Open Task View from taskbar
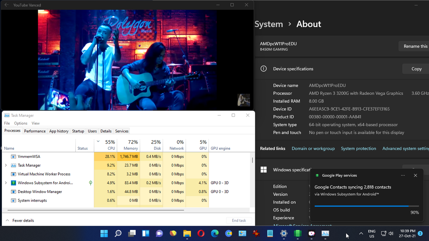429x241 pixels. click(132, 233)
